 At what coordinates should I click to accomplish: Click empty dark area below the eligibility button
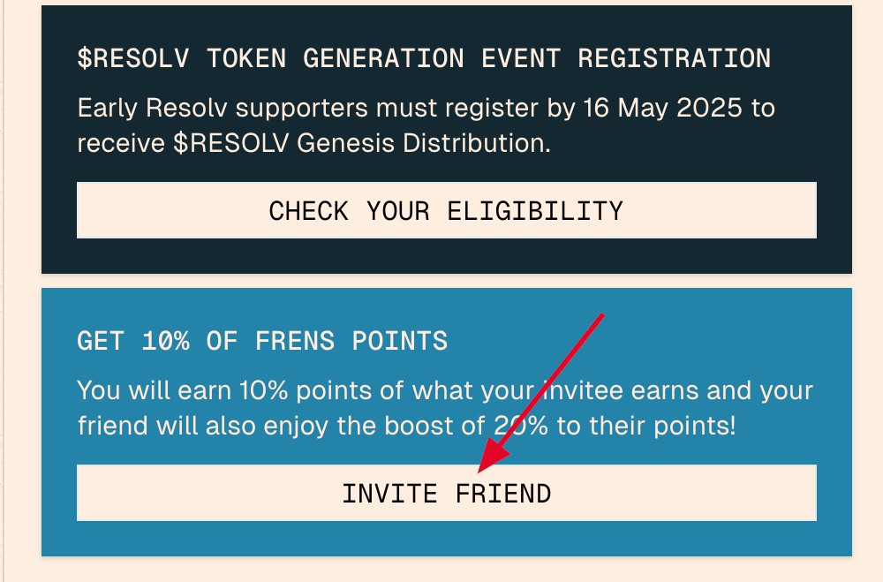click(x=447, y=256)
